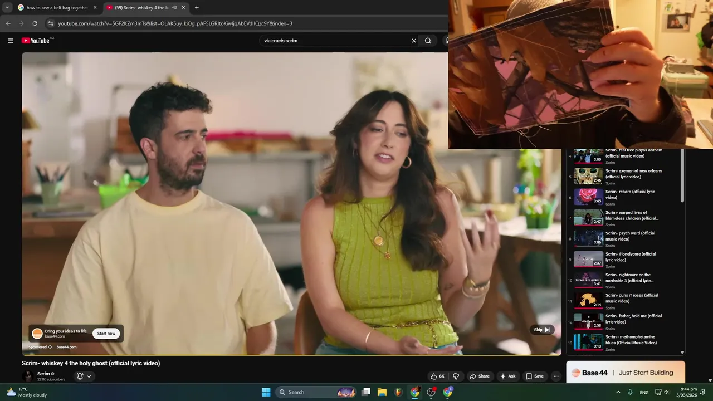Open the weather widget showing 17°C
Image resolution: width=713 pixels, height=401 pixels.
click(x=27, y=392)
